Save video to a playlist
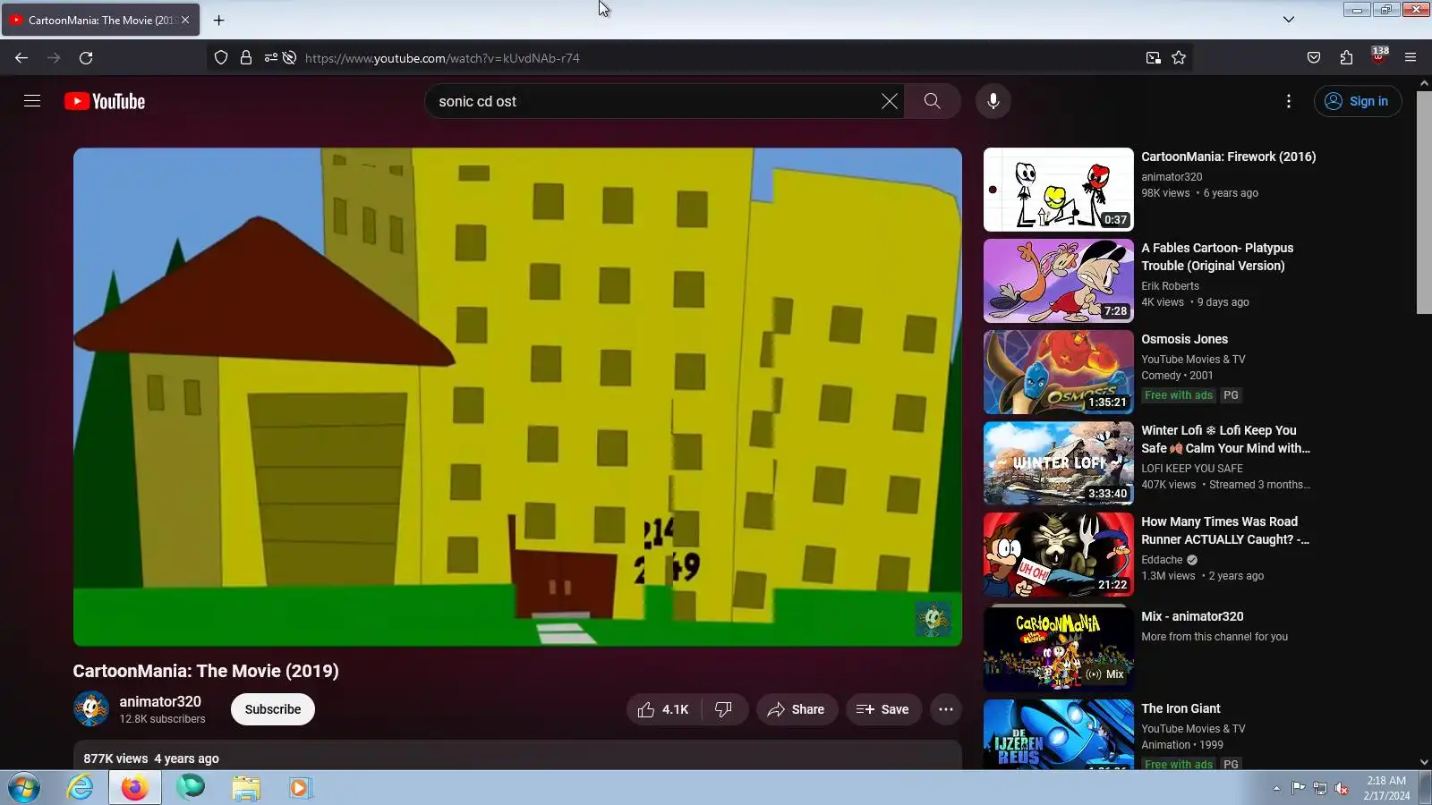 [x=883, y=709]
